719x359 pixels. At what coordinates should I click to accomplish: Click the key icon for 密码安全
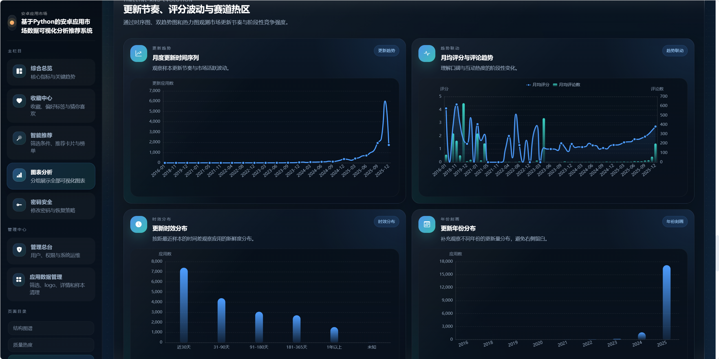19,205
